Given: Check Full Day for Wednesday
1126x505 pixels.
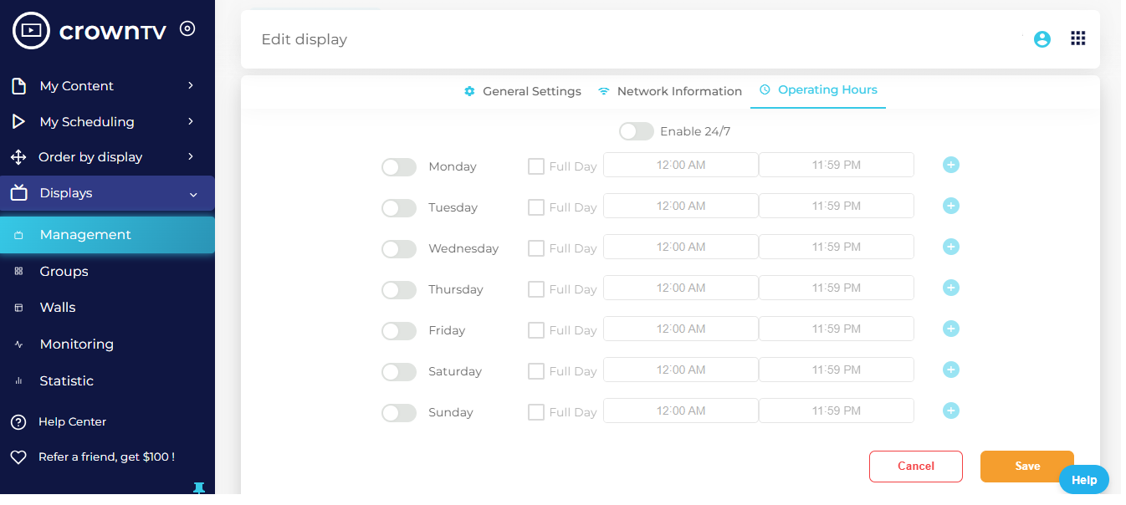Looking at the screenshot, I should (535, 247).
